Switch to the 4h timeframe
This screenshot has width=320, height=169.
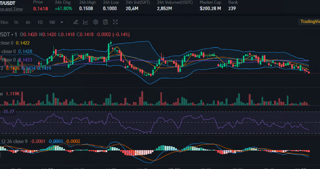click(x=28, y=22)
